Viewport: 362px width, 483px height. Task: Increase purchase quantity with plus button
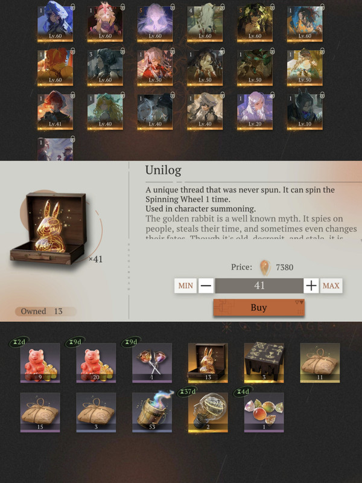(x=311, y=286)
